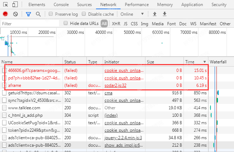This screenshot has height=152, width=234.
Task: Toggle the device toolbar icon
Action: click(15, 5)
